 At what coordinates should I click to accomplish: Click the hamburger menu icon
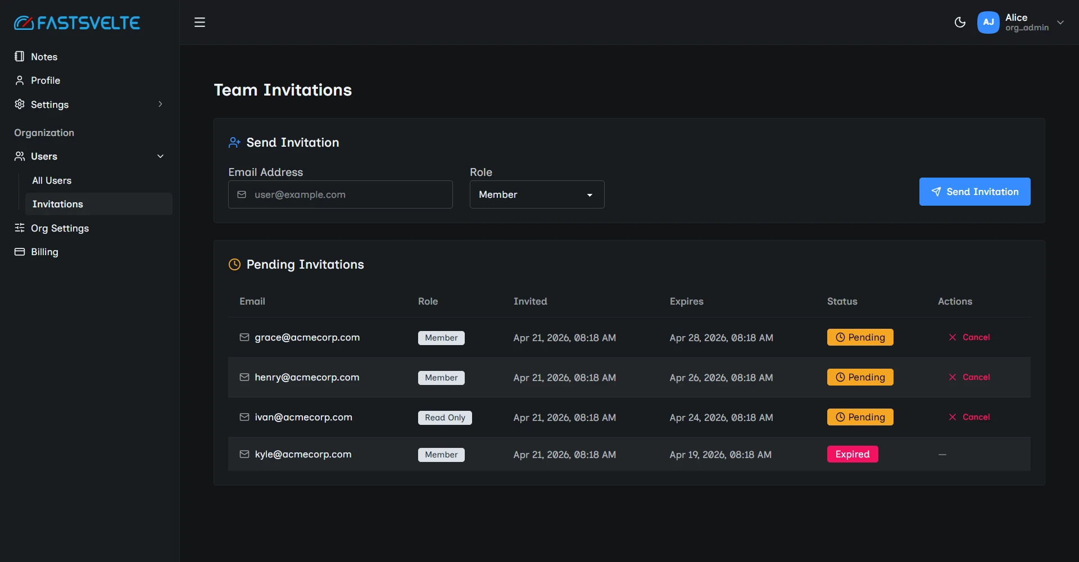pos(200,22)
